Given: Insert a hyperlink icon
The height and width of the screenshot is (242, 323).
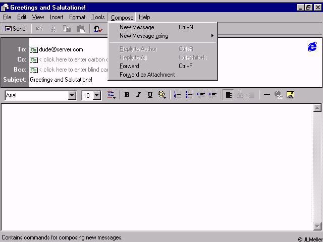Looking at the screenshot, I should coord(279,95).
